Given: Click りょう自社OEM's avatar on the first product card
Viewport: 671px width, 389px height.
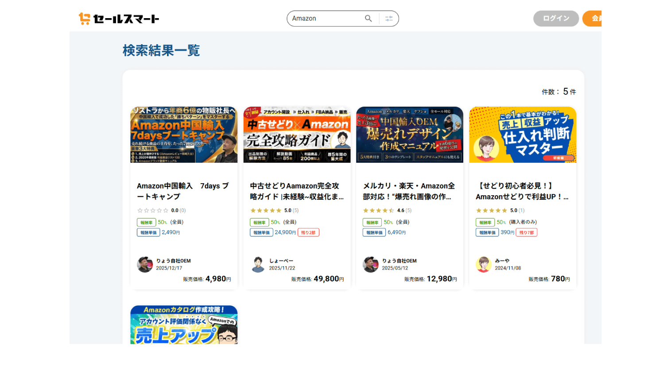Looking at the screenshot, I should point(145,265).
